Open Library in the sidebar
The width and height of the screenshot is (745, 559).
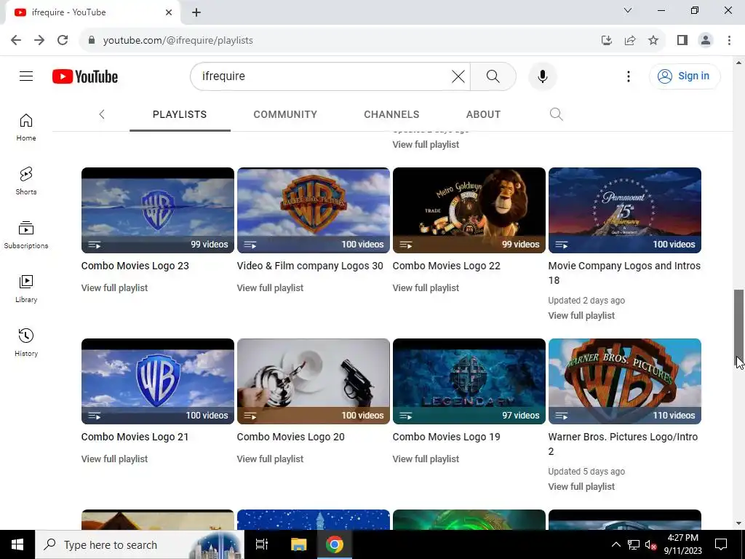pyautogui.click(x=26, y=288)
